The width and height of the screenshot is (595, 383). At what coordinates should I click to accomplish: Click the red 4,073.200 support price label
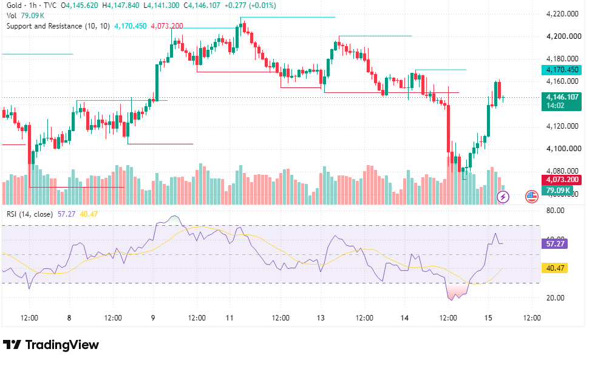(x=561, y=180)
